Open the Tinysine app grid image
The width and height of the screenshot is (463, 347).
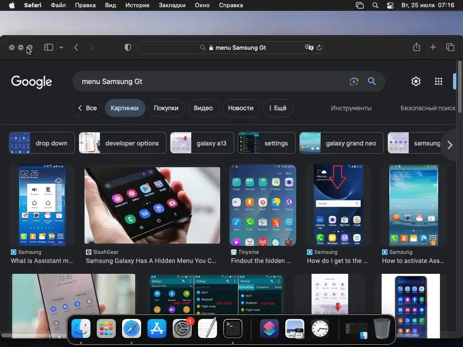[x=263, y=205]
